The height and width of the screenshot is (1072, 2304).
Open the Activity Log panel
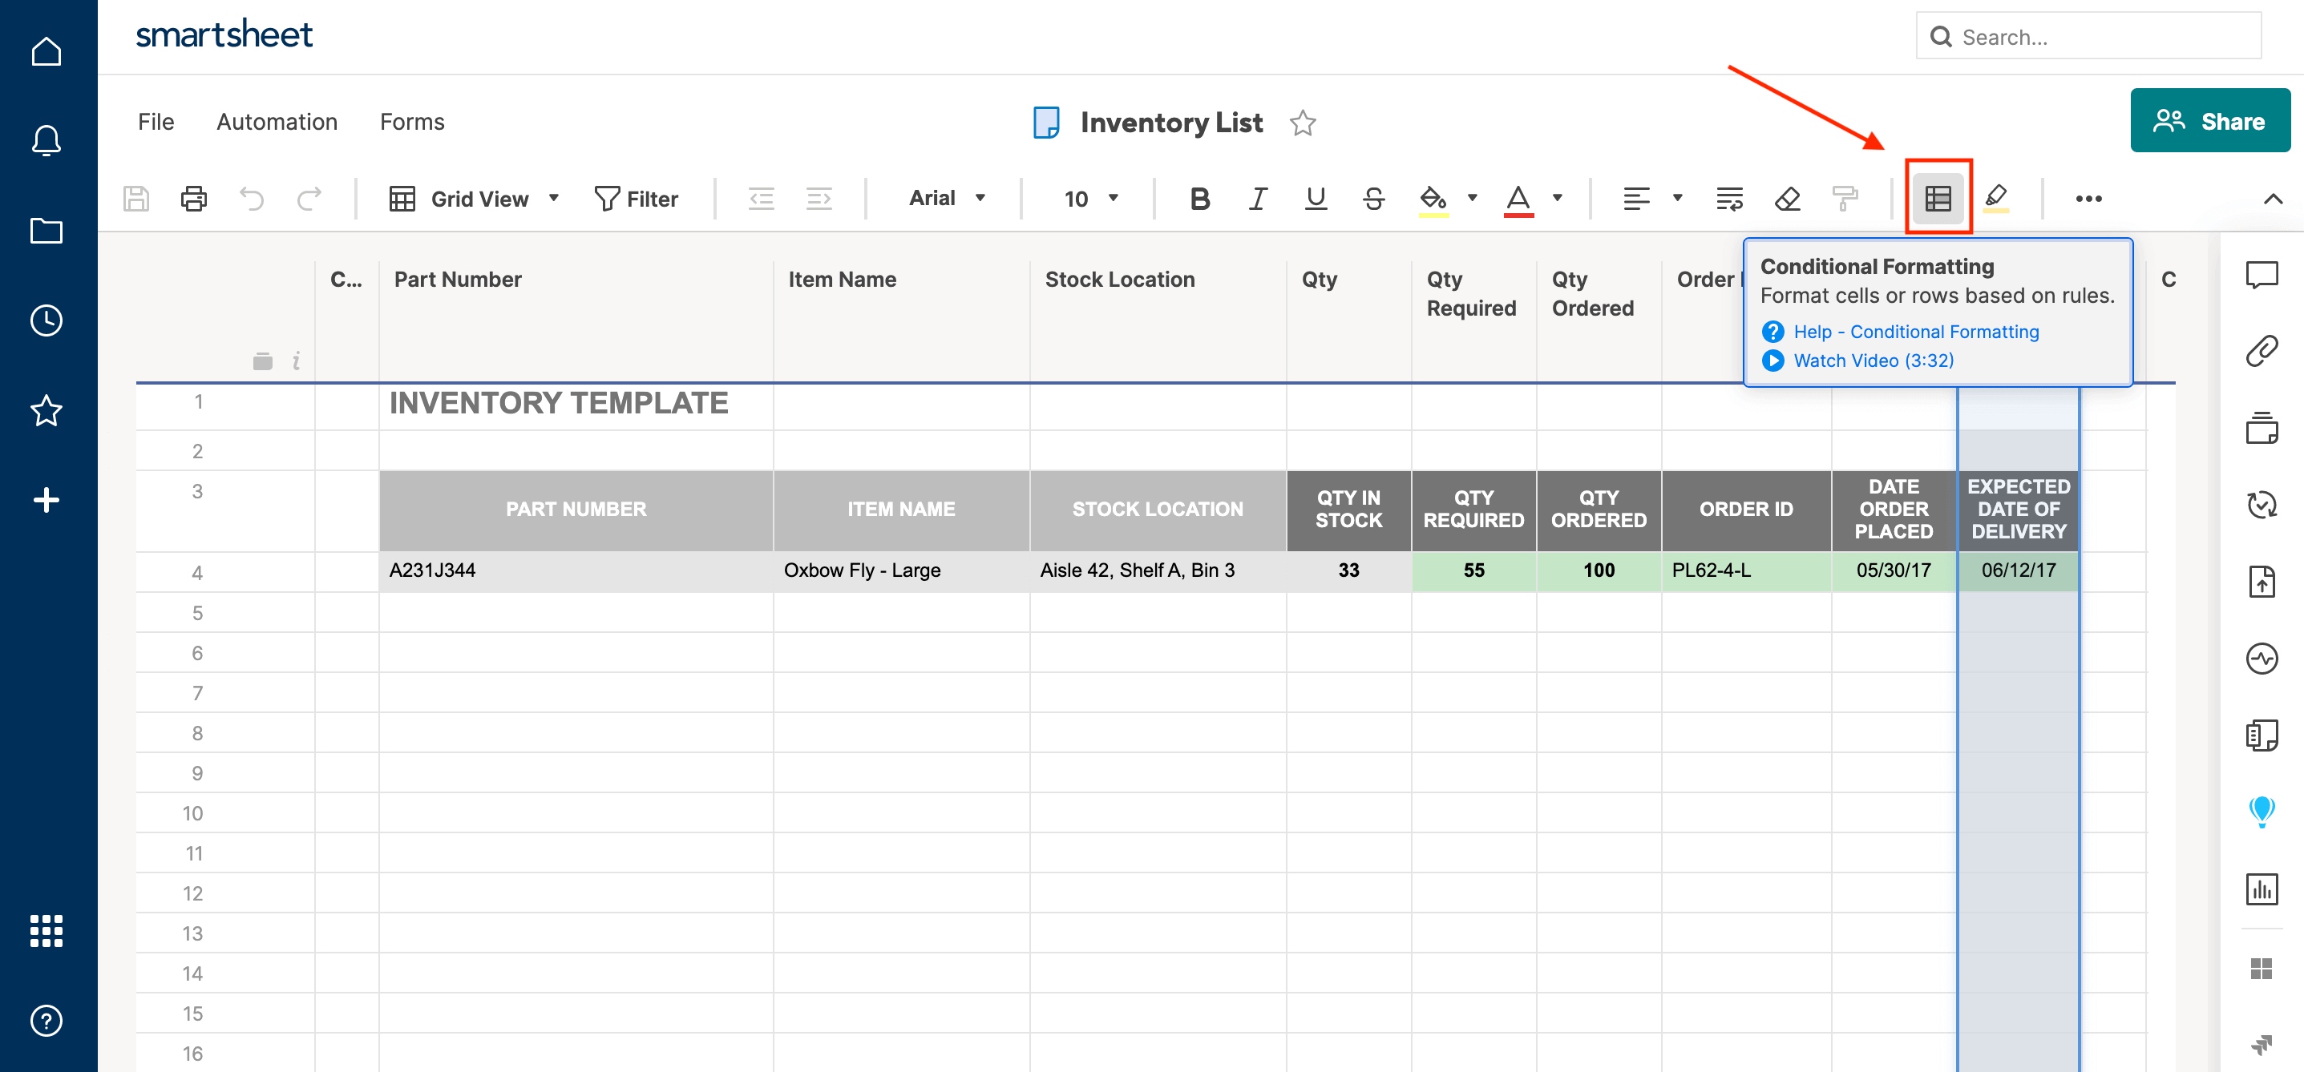pyautogui.click(x=2263, y=659)
